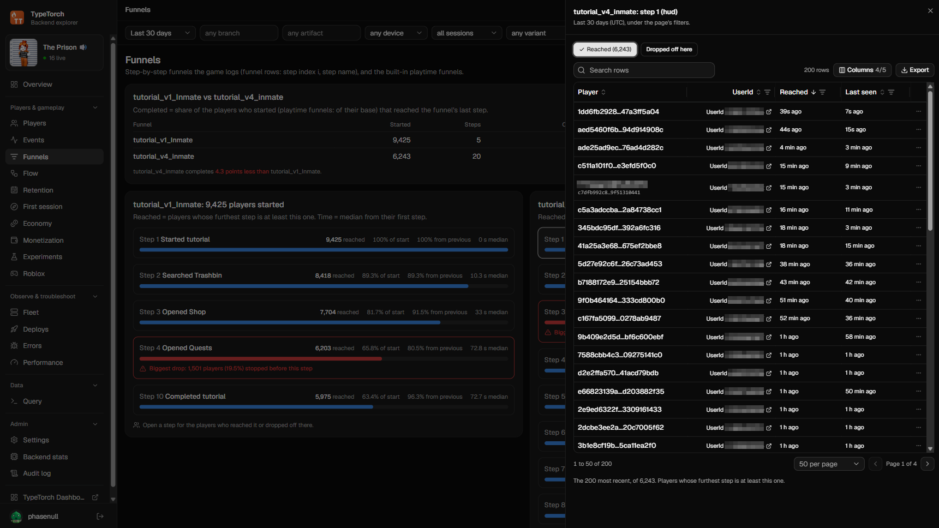
Task: Click the Export button
Action: (x=915, y=70)
